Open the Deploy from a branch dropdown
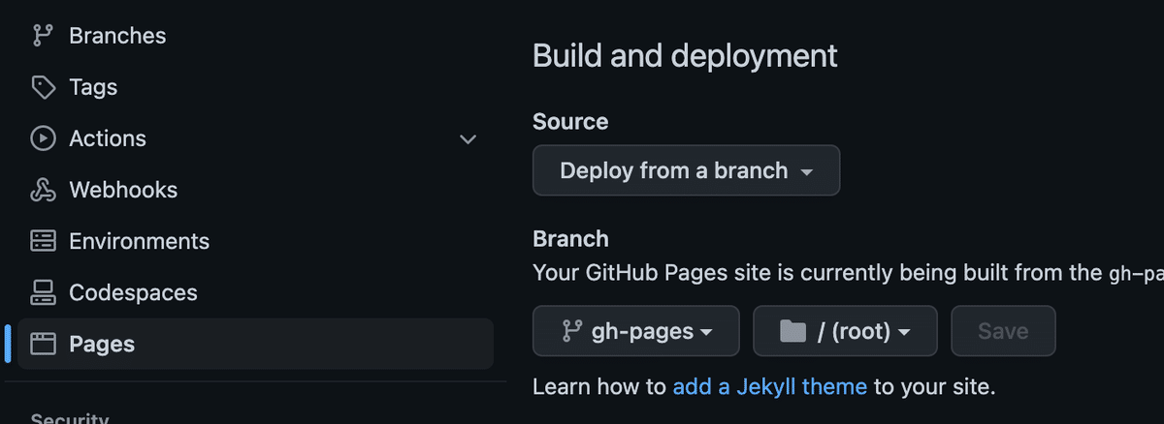The height and width of the screenshot is (424, 1164). coord(686,170)
